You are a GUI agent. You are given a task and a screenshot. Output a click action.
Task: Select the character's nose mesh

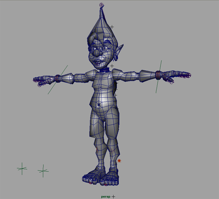click(x=96, y=53)
